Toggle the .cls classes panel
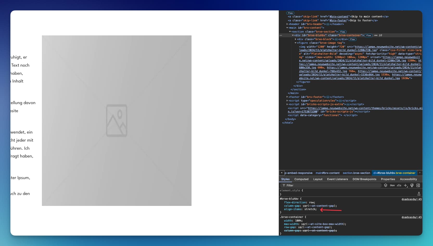This screenshot has height=246, width=433. point(399,185)
